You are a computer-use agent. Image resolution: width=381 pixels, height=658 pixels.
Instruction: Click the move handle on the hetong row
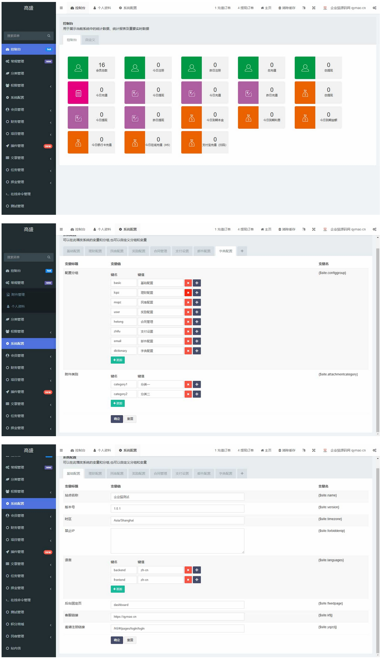197,322
